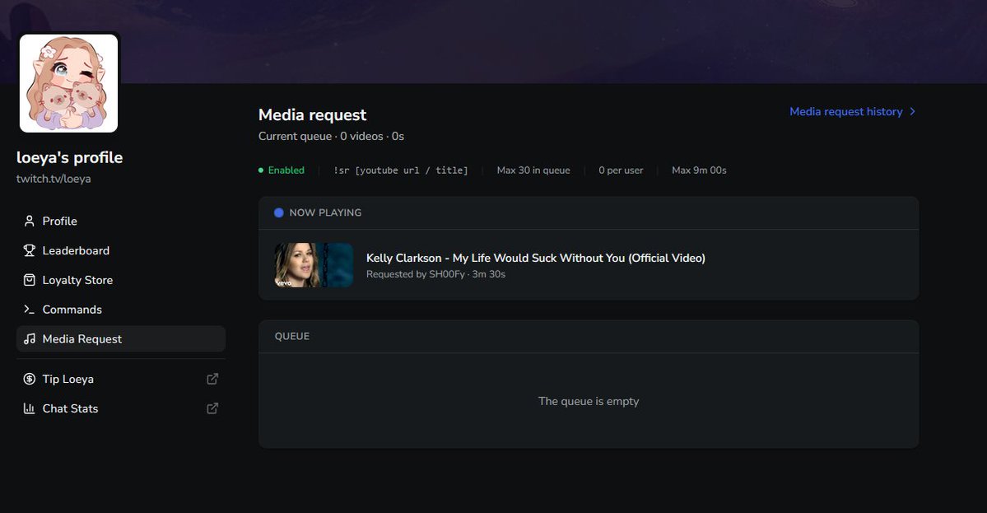This screenshot has height=513, width=987.
Task: Open the Media request history link
Action: coord(853,111)
